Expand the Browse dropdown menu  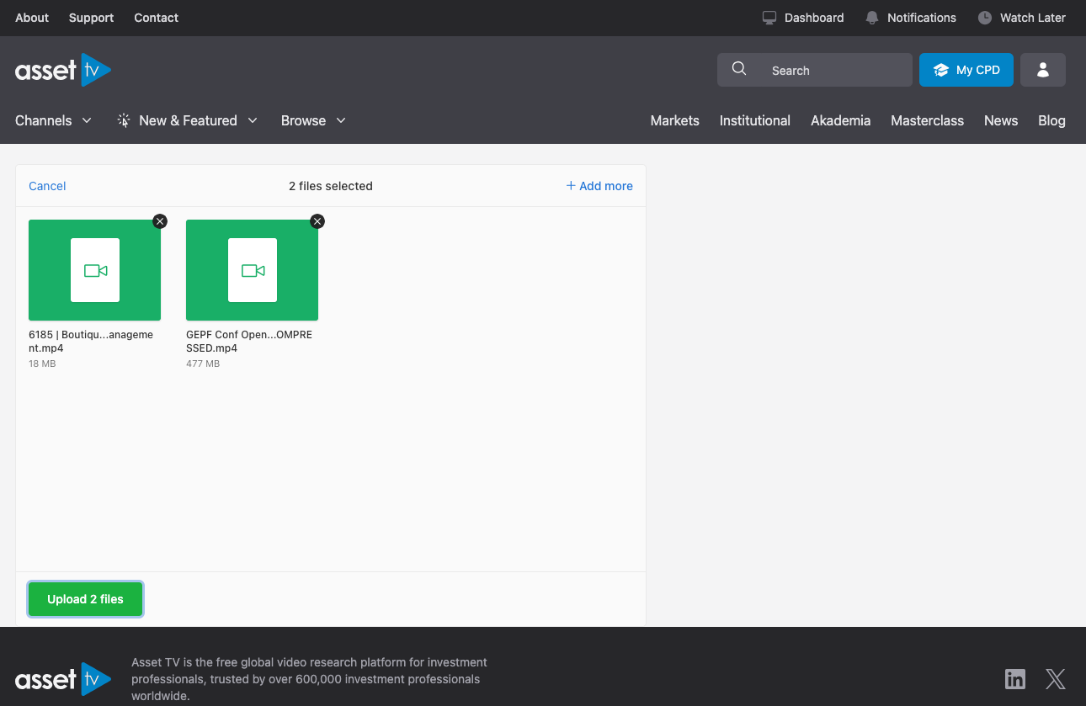point(313,120)
